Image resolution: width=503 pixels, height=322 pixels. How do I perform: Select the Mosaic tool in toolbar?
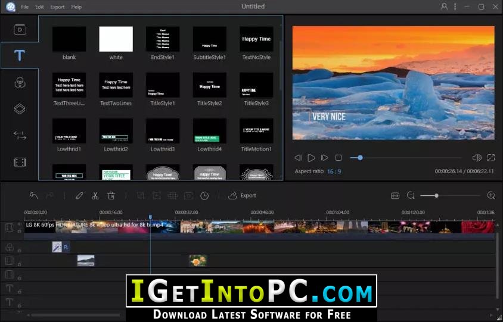(173, 195)
